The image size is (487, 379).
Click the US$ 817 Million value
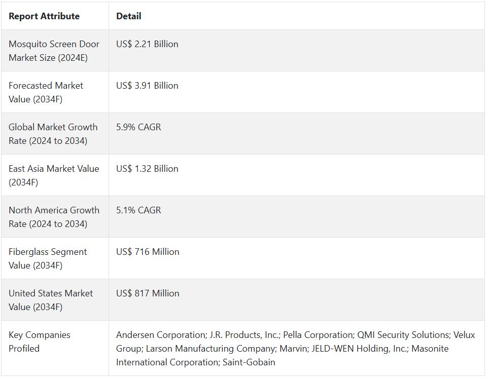148,293
